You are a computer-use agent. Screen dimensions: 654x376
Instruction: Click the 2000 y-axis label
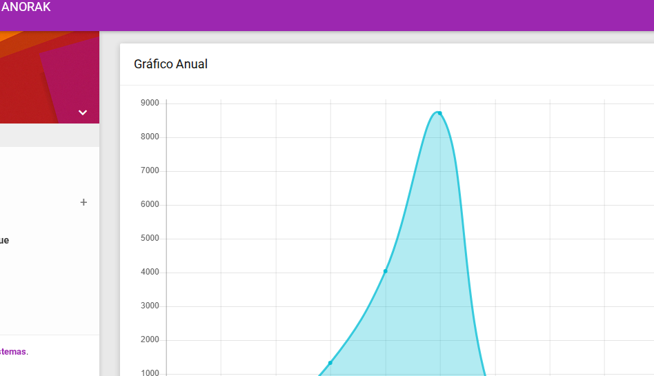150,340
